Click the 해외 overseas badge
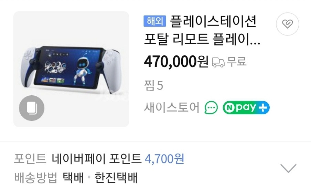 click(155, 21)
